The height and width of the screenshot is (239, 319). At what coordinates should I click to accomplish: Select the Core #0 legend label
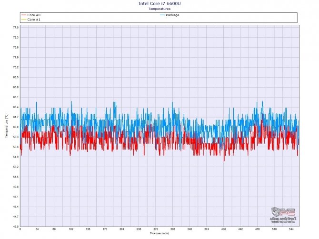point(34,15)
